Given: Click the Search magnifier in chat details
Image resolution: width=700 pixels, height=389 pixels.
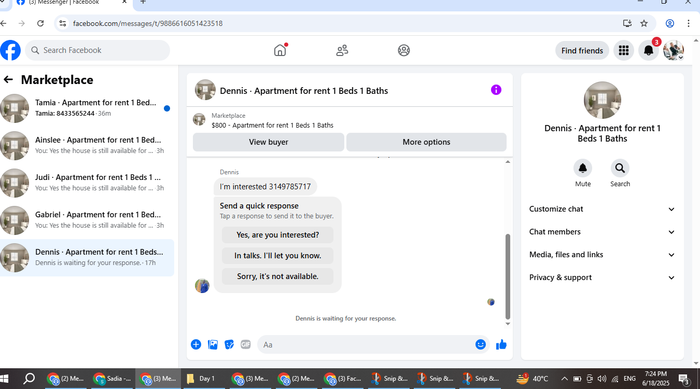Looking at the screenshot, I should click(x=620, y=168).
